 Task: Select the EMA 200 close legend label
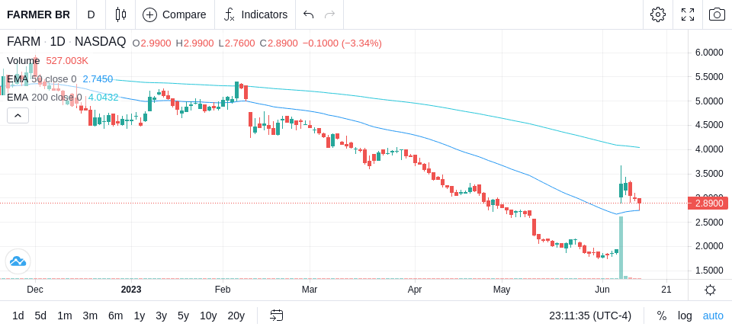click(x=44, y=98)
